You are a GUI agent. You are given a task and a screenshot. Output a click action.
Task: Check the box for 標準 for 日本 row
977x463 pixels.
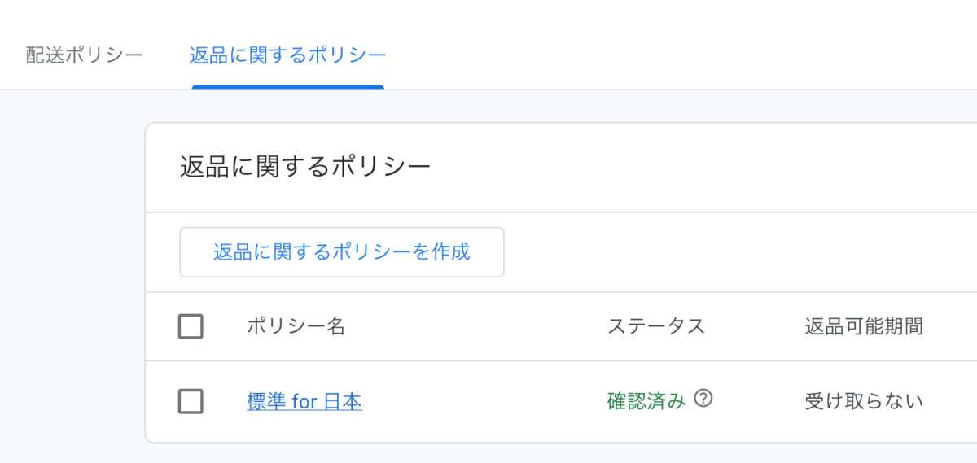coord(191,401)
